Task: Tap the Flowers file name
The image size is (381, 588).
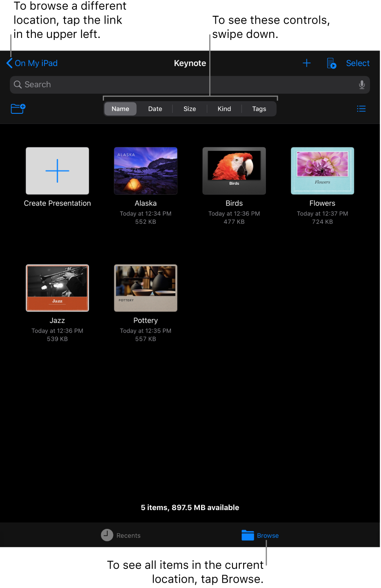Action: (322, 203)
